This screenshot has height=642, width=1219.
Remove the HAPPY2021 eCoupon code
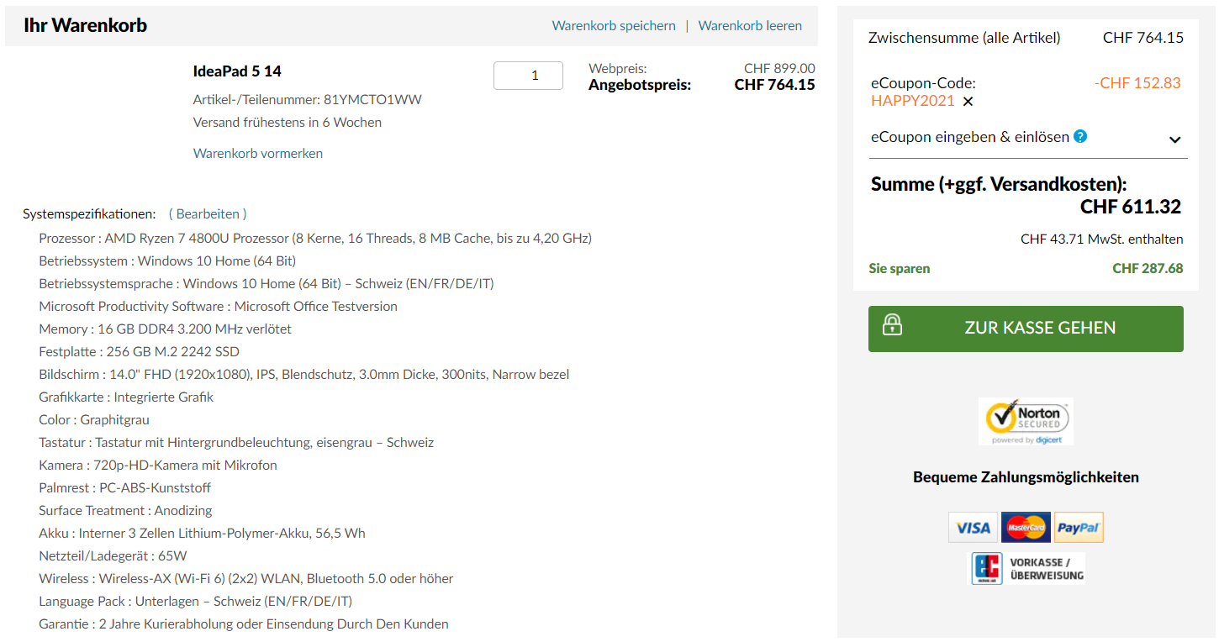[x=968, y=102]
